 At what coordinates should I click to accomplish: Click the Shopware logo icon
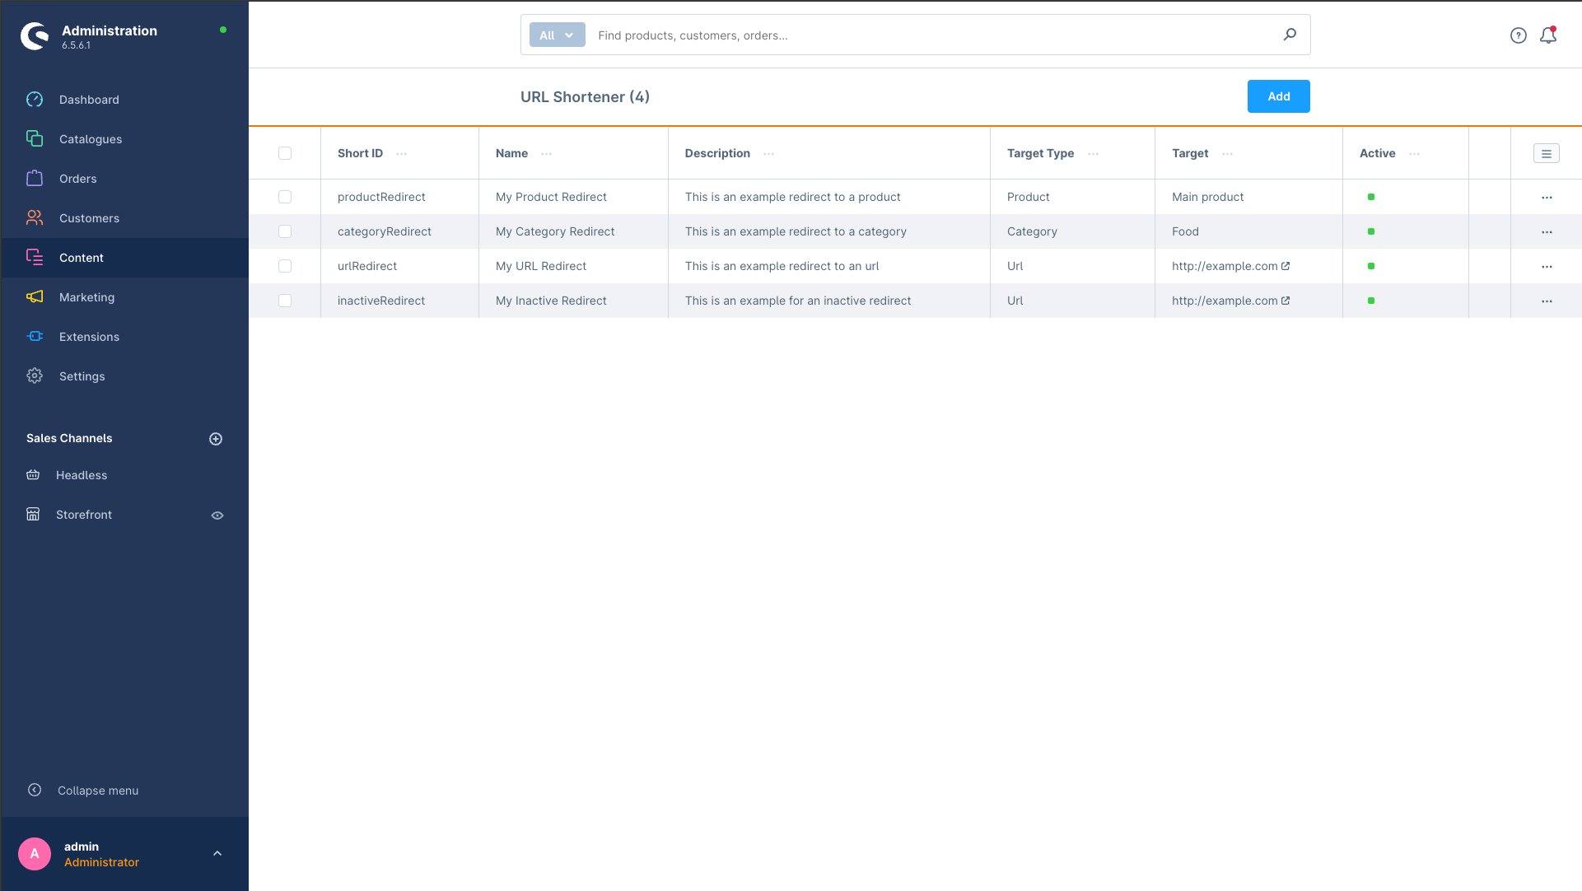(x=35, y=35)
